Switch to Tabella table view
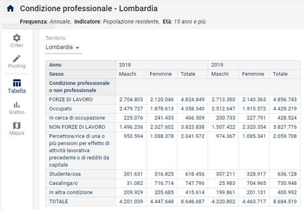This screenshot has height=210, width=304. pyautogui.click(x=17, y=83)
